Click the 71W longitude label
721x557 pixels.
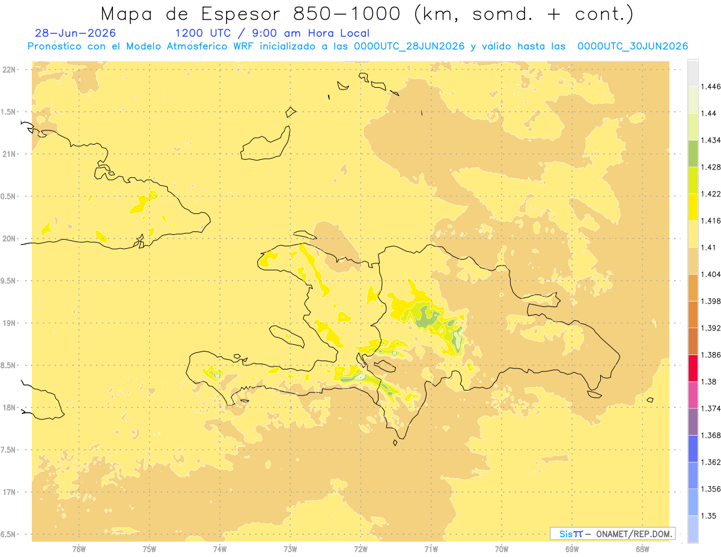point(431,550)
